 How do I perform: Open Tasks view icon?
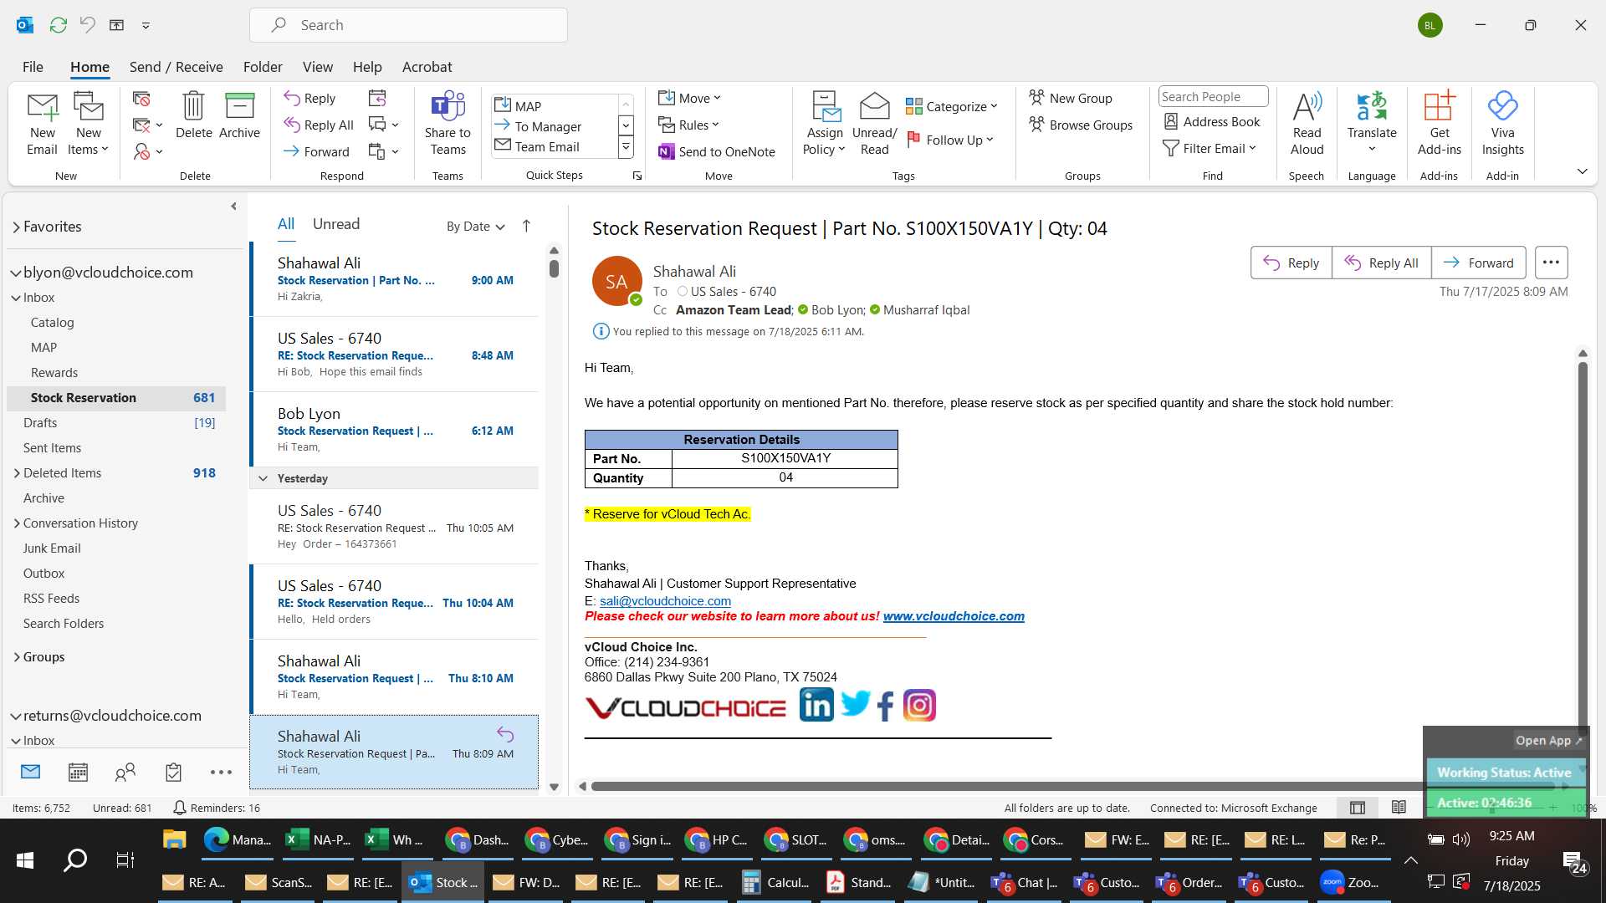pyautogui.click(x=173, y=772)
